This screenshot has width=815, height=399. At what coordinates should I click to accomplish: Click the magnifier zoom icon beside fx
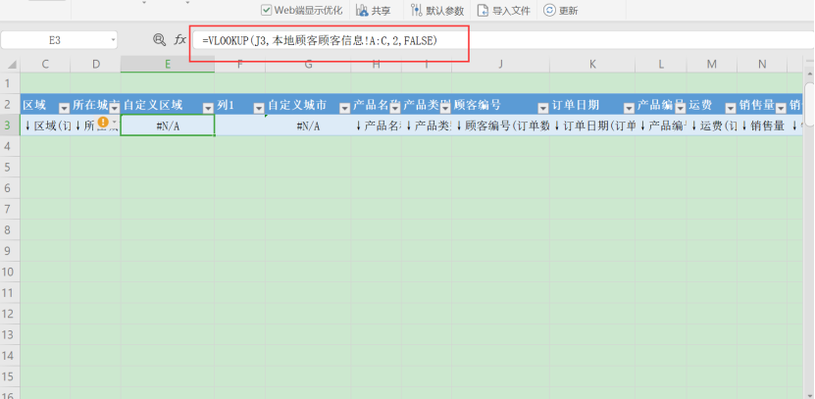160,39
